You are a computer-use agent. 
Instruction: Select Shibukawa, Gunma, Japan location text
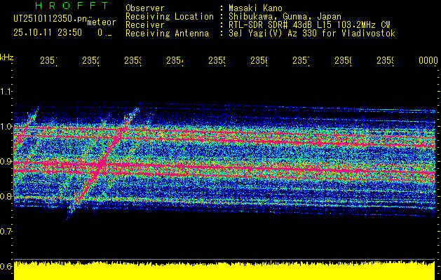point(285,17)
